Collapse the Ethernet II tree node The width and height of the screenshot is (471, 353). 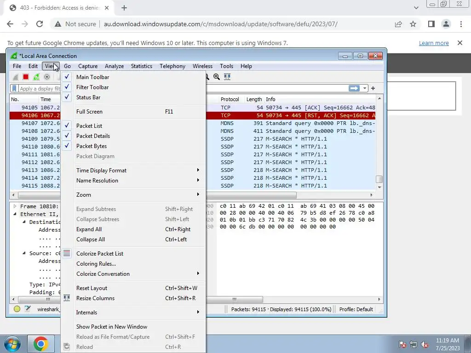(15, 214)
